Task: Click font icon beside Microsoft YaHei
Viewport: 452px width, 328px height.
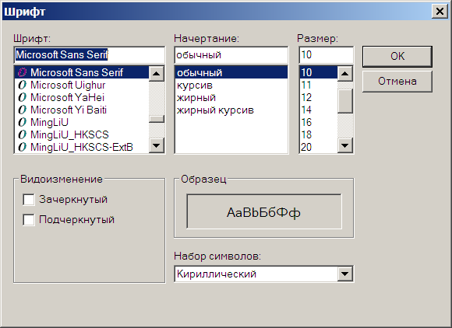Action: click(22, 97)
